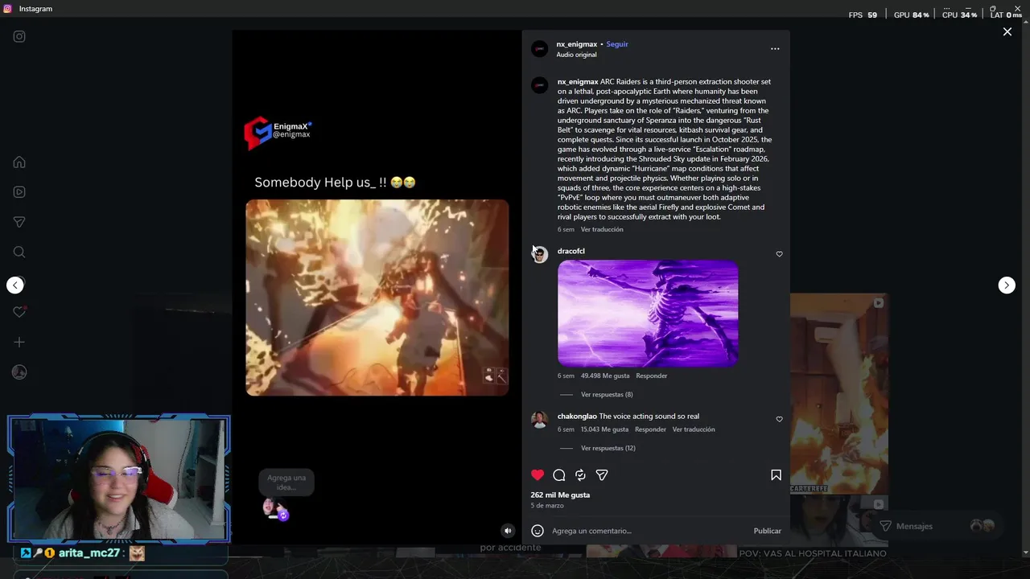Open nx_enigmax profile avatar in header
The height and width of the screenshot is (579, 1030).
540,49
